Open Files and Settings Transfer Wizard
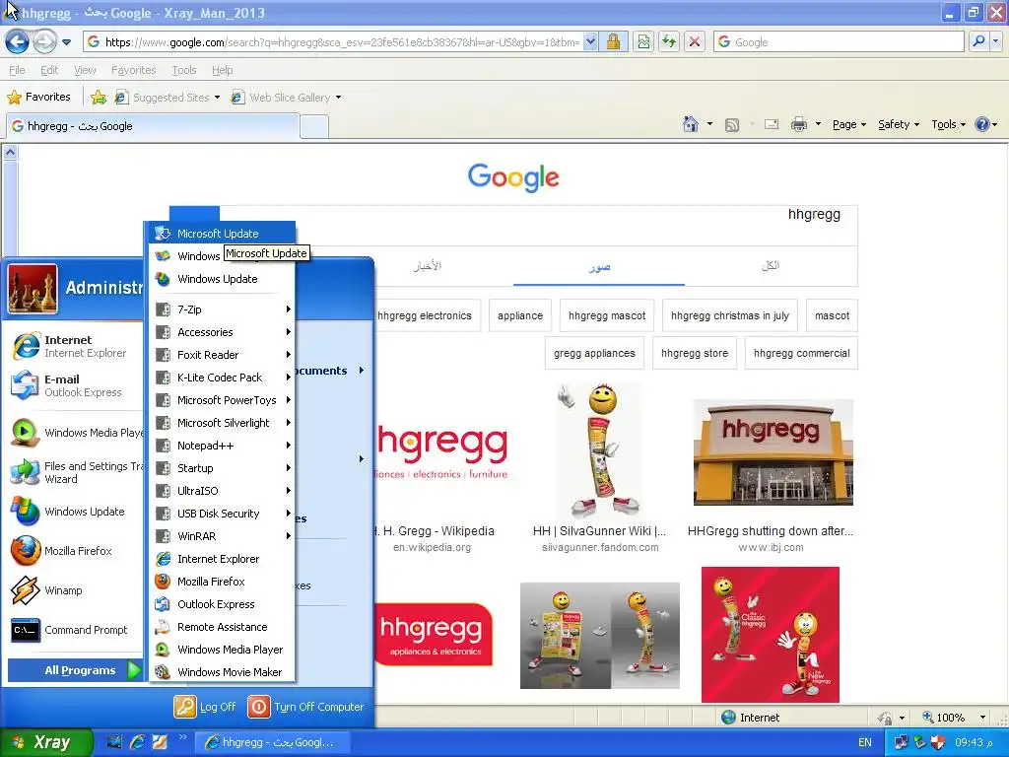The image size is (1009, 757). [76, 472]
